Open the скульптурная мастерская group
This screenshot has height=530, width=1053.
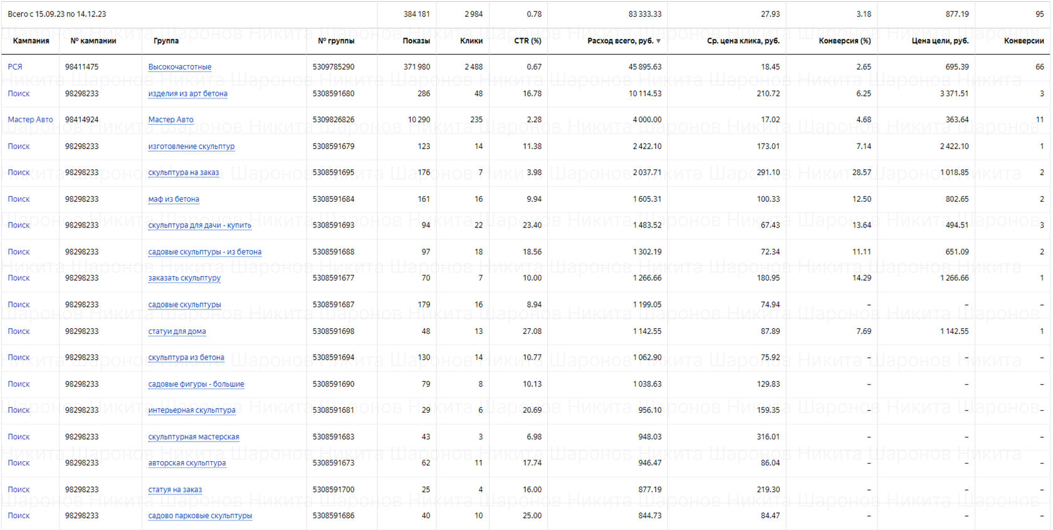(x=194, y=437)
